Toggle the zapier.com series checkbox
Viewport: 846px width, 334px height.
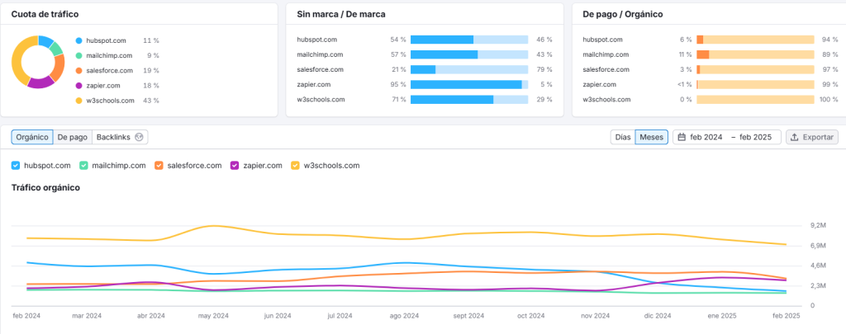pos(235,165)
